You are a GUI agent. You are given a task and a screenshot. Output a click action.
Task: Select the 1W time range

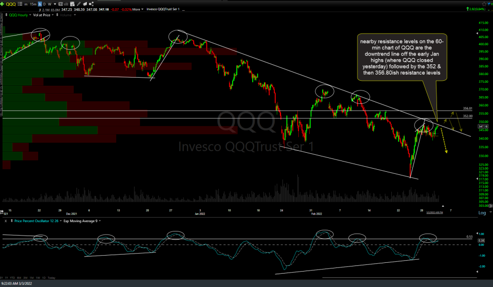(x=38, y=278)
